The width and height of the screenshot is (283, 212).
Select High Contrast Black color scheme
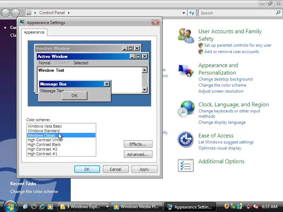pyautogui.click(x=61, y=145)
